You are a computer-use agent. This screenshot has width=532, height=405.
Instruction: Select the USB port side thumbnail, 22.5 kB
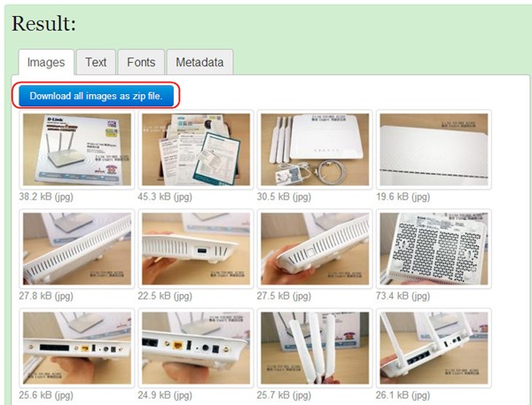[196, 249]
